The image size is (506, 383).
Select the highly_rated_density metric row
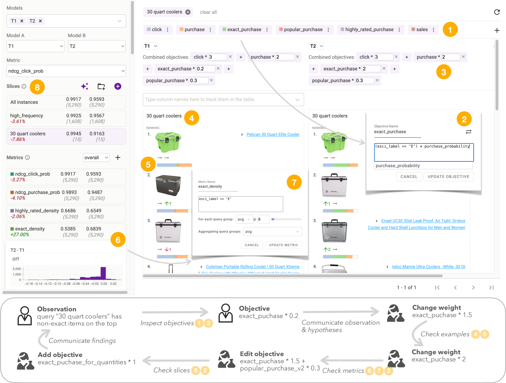pos(66,213)
